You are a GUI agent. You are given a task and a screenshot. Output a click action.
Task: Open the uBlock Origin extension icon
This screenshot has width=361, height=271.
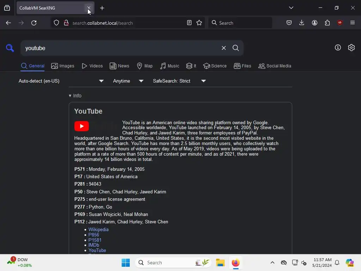[339, 23]
